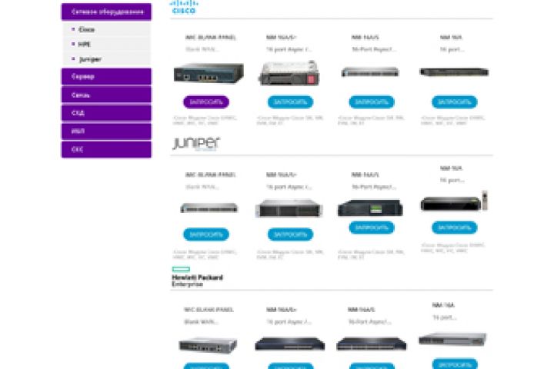Select Cisco in the sidebar submenu

point(86,30)
